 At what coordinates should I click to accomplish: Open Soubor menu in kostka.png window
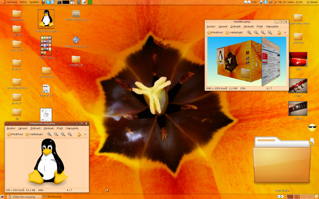pos(211,27)
